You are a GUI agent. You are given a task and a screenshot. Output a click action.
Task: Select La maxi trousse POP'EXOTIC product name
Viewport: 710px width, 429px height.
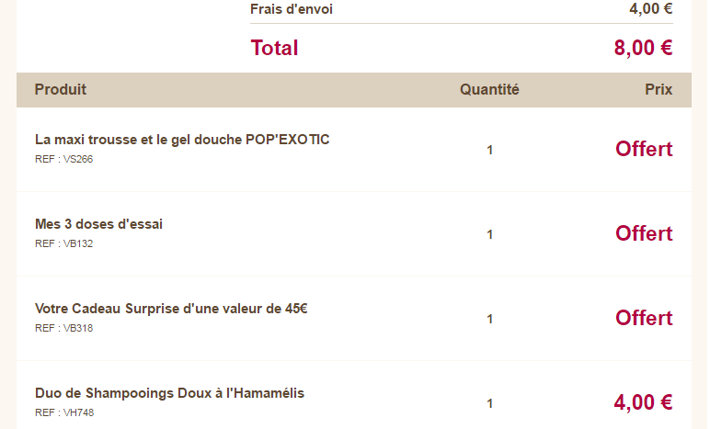182,140
